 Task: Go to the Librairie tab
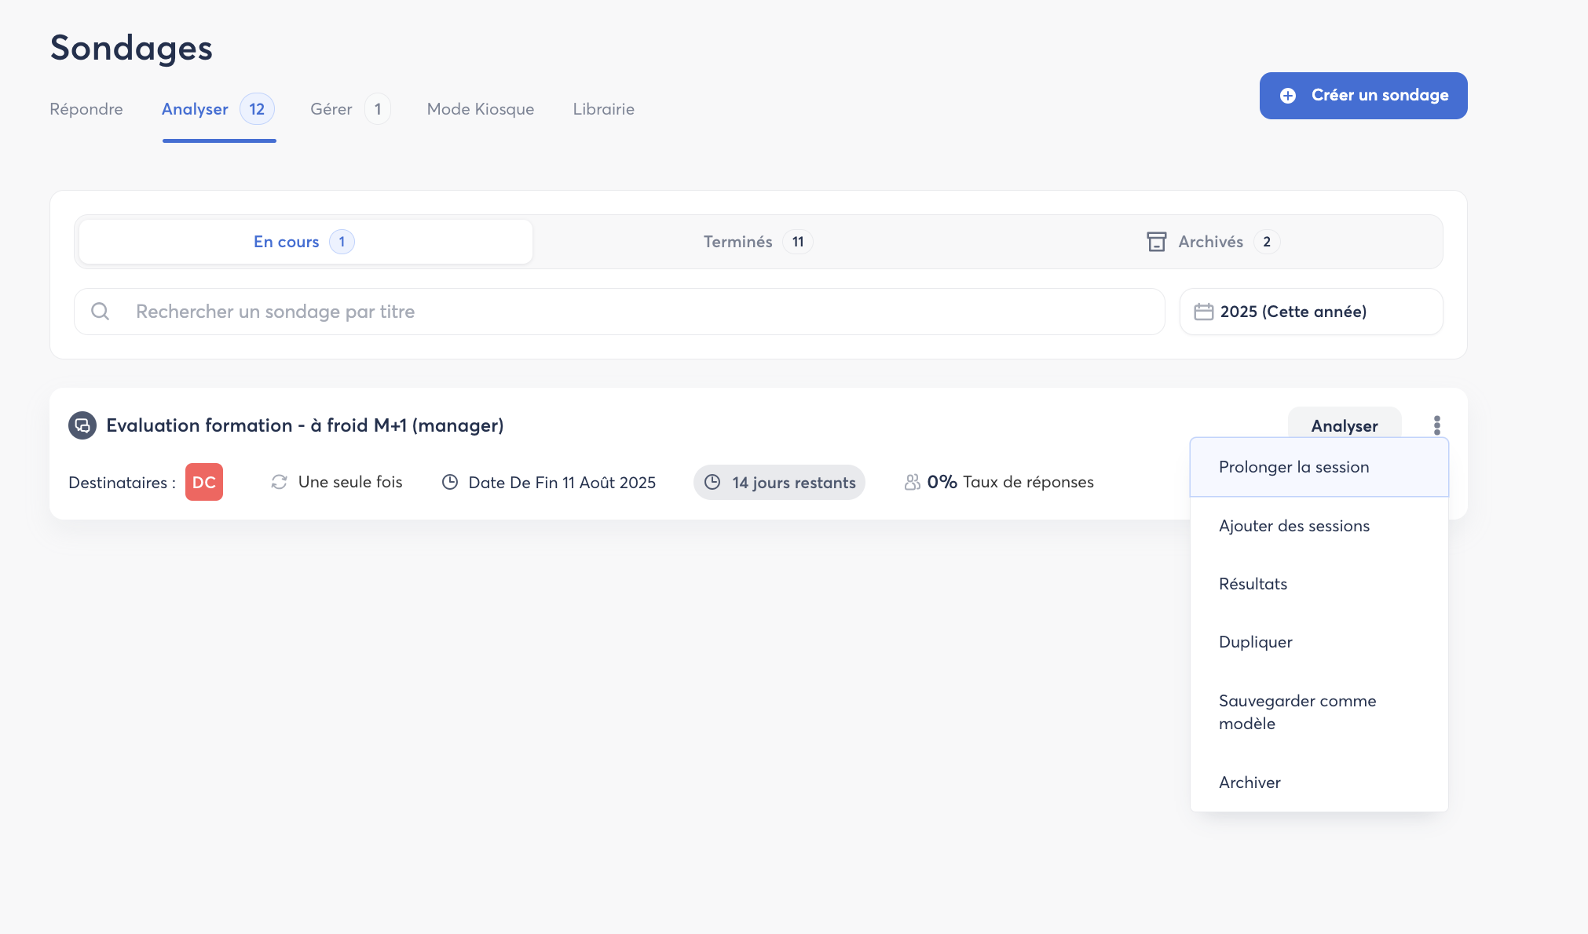pyautogui.click(x=603, y=109)
